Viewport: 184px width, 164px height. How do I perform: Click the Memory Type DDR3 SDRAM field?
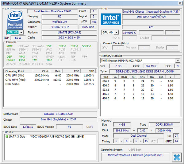click(x=164, y=124)
